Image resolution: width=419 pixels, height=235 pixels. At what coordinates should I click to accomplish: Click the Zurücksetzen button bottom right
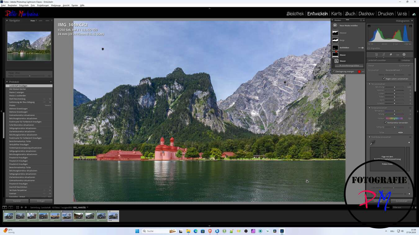[402, 201]
